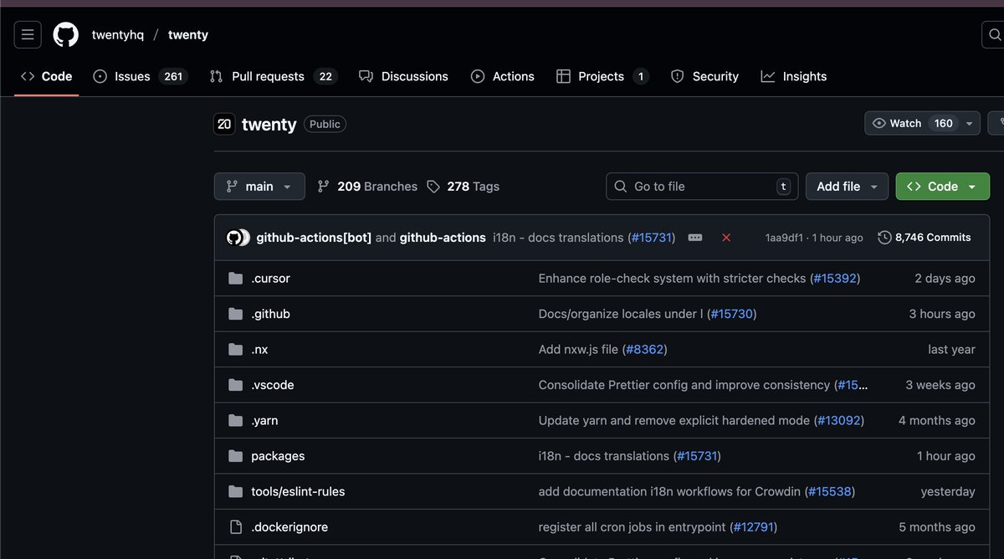Open the 278 Tags link

(463, 187)
